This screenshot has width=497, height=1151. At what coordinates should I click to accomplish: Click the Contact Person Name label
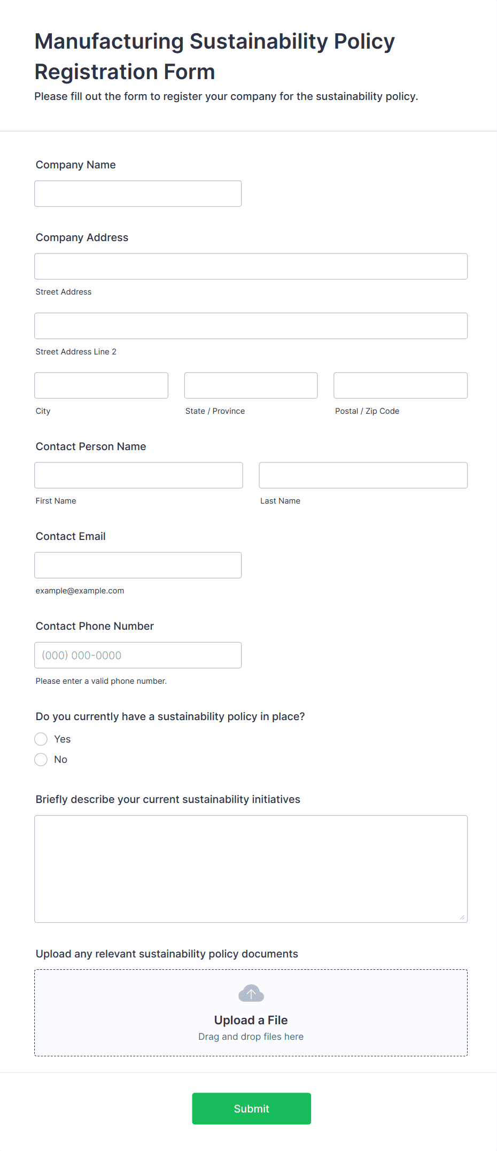(91, 446)
